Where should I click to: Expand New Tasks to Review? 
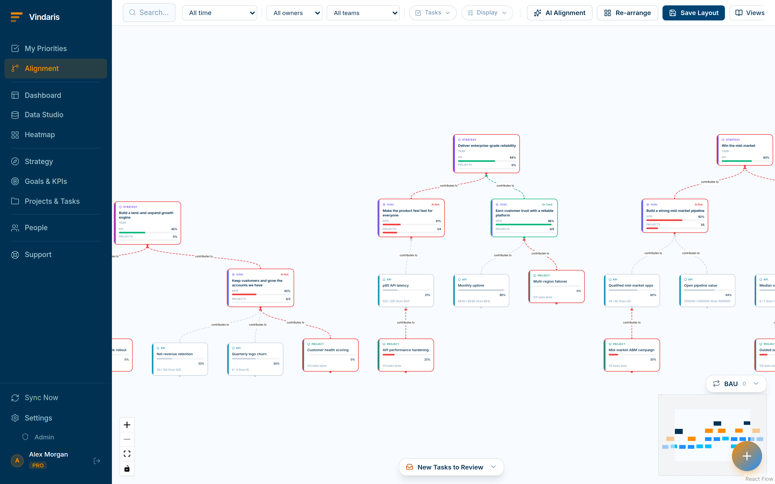coord(451,467)
